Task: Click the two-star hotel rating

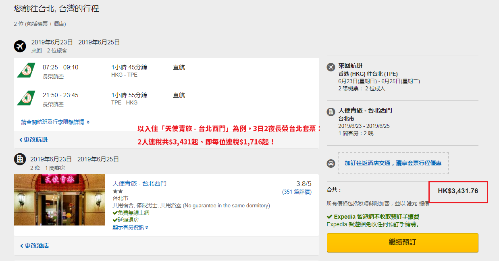Action: (x=118, y=191)
